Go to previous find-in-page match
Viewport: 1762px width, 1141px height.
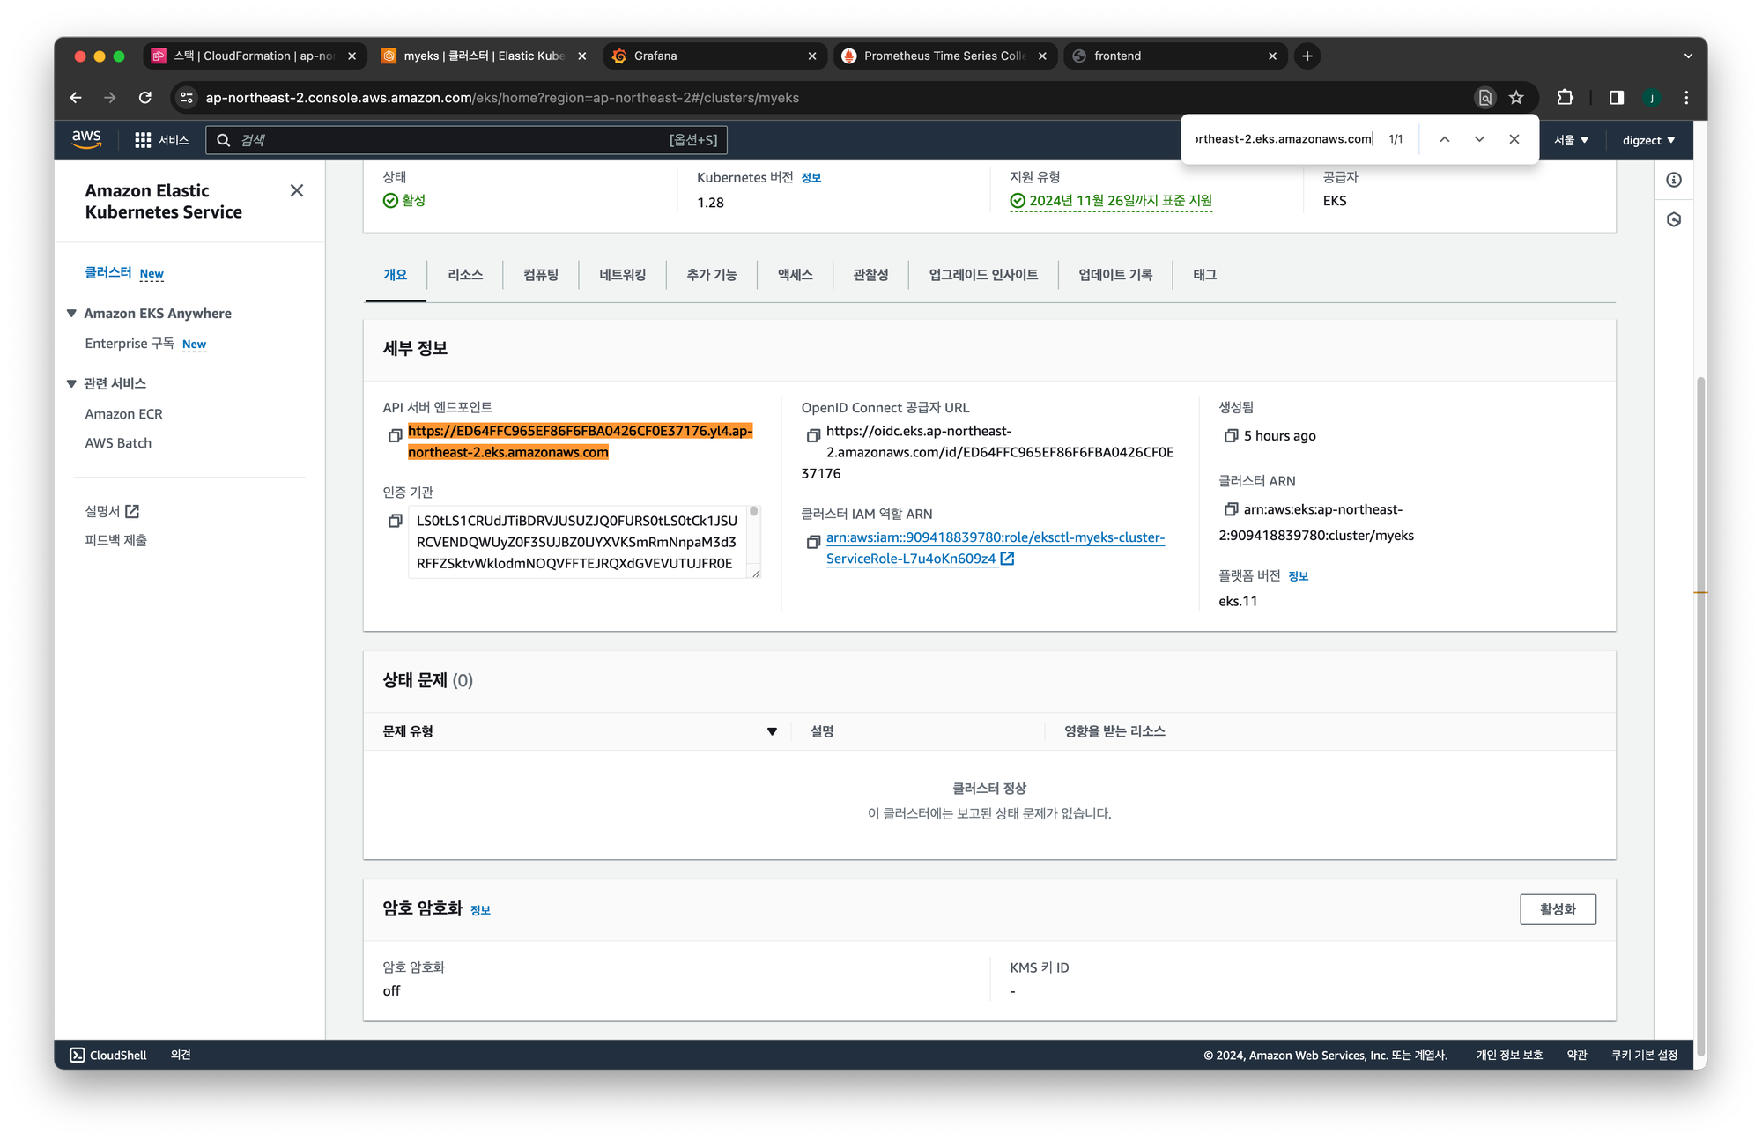(x=1445, y=139)
